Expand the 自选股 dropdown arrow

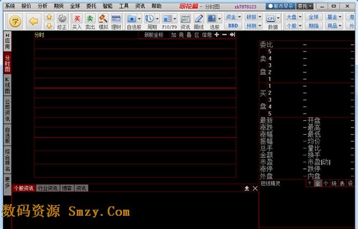pos(139,18)
